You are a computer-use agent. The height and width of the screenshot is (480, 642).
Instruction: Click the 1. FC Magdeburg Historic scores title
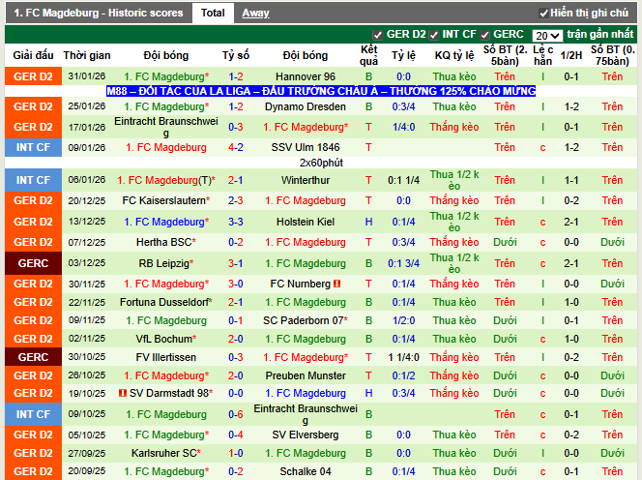[99, 14]
